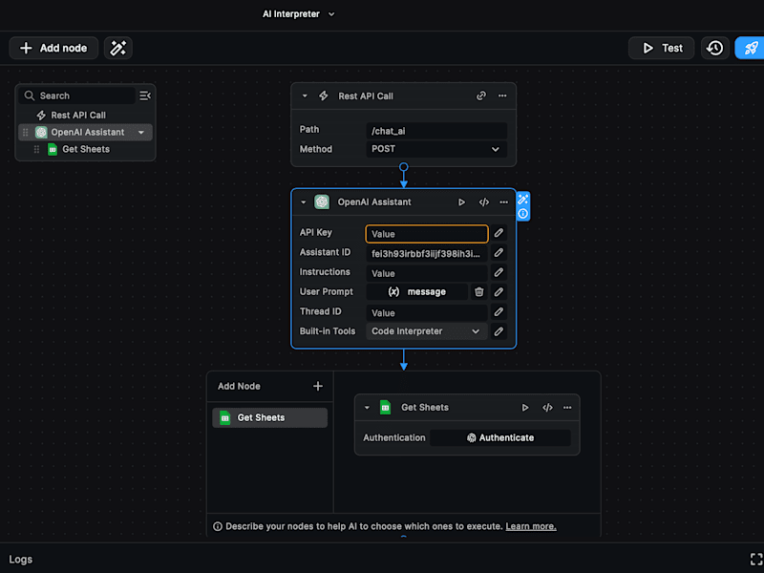The image size is (764, 573).
Task: Select Rest API Call in node tree
Action: coord(78,116)
